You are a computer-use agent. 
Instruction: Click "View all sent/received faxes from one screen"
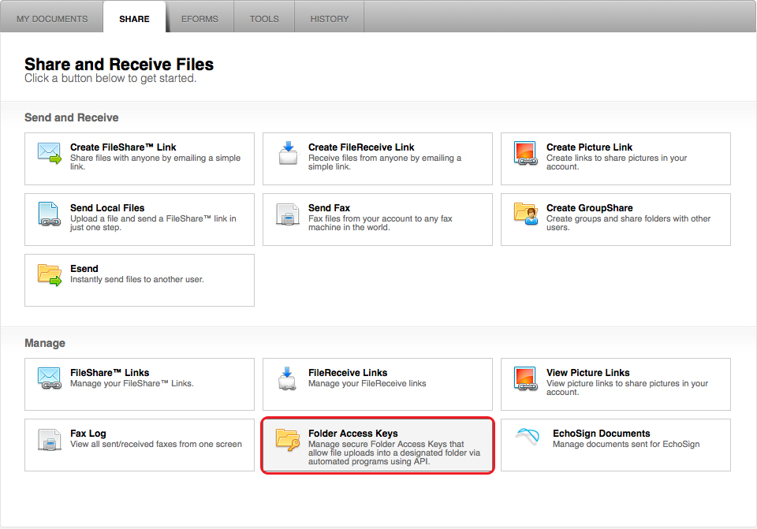(x=156, y=444)
